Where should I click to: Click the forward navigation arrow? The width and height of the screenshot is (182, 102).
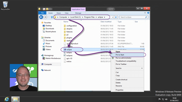(x=45, y=17)
